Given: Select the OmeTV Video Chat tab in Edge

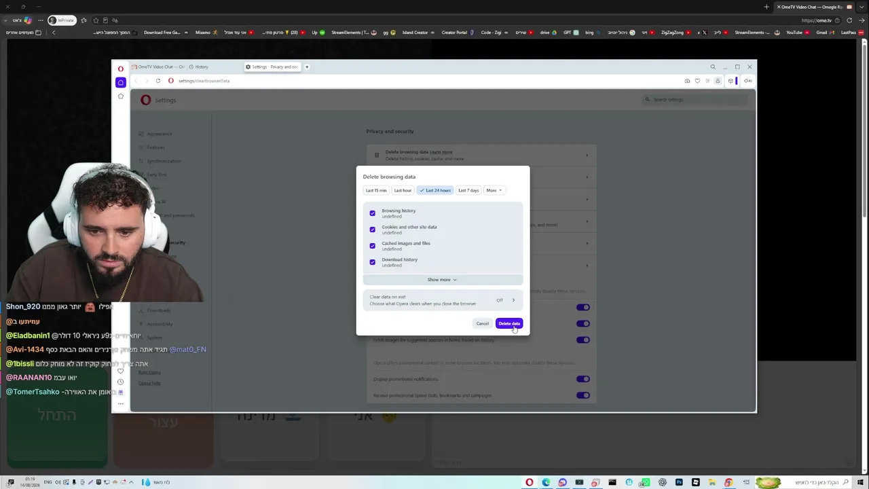Looking at the screenshot, I should point(813,7).
